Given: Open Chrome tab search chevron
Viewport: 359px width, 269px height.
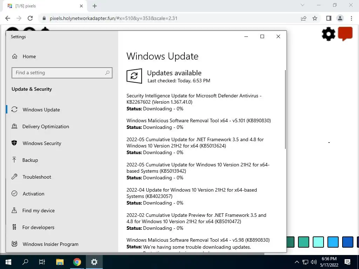Looking at the screenshot, I should click(303, 5).
